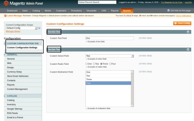
Task: Open the Google Sitemap sidebar item
Action: (15, 109)
